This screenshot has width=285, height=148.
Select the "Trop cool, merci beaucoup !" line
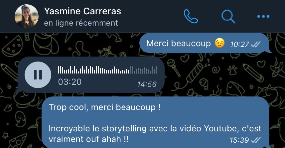105,107
